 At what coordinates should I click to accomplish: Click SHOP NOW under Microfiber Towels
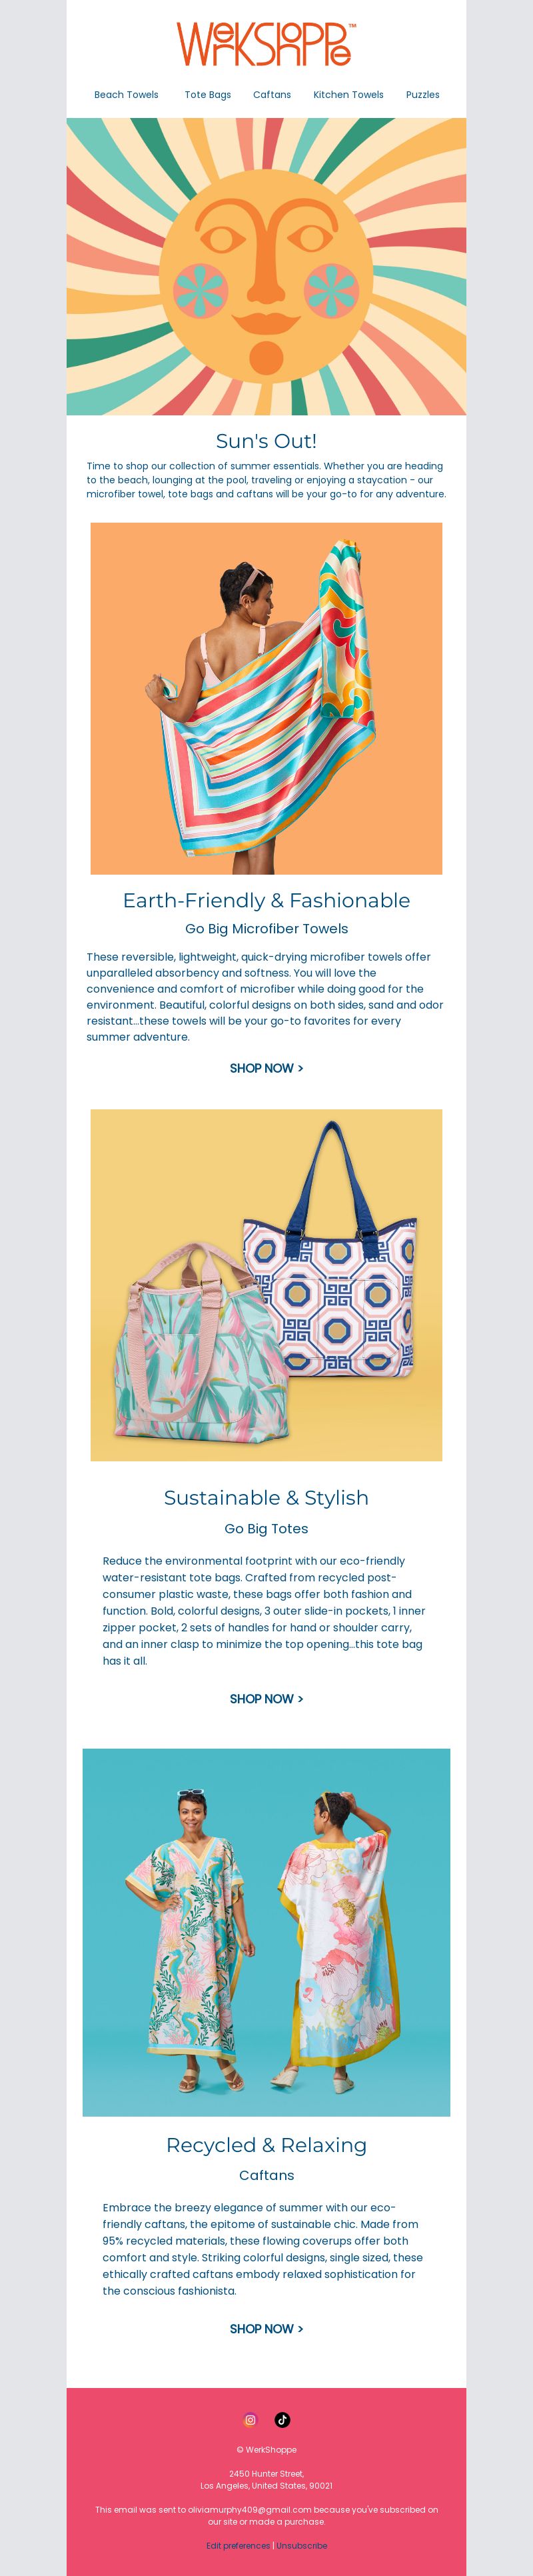click(x=266, y=1068)
